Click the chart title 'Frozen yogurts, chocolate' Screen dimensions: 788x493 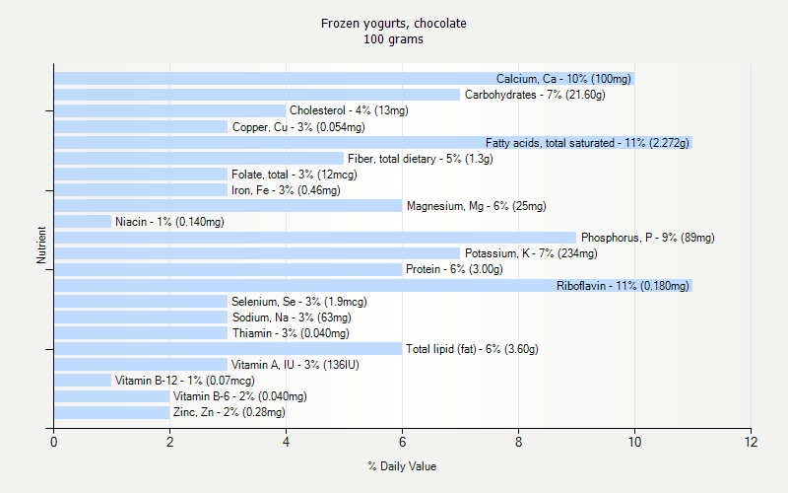(x=393, y=24)
